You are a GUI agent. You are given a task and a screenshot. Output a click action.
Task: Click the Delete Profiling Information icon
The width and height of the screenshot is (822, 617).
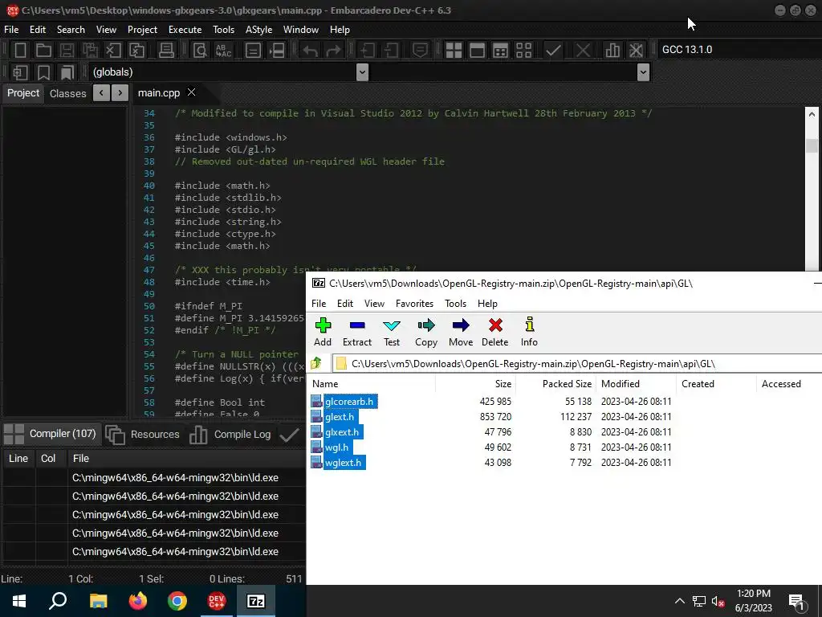click(x=636, y=51)
